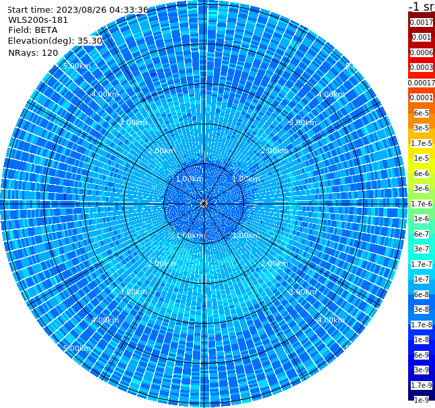Select the 6e-9 colorbar value

pos(422,355)
